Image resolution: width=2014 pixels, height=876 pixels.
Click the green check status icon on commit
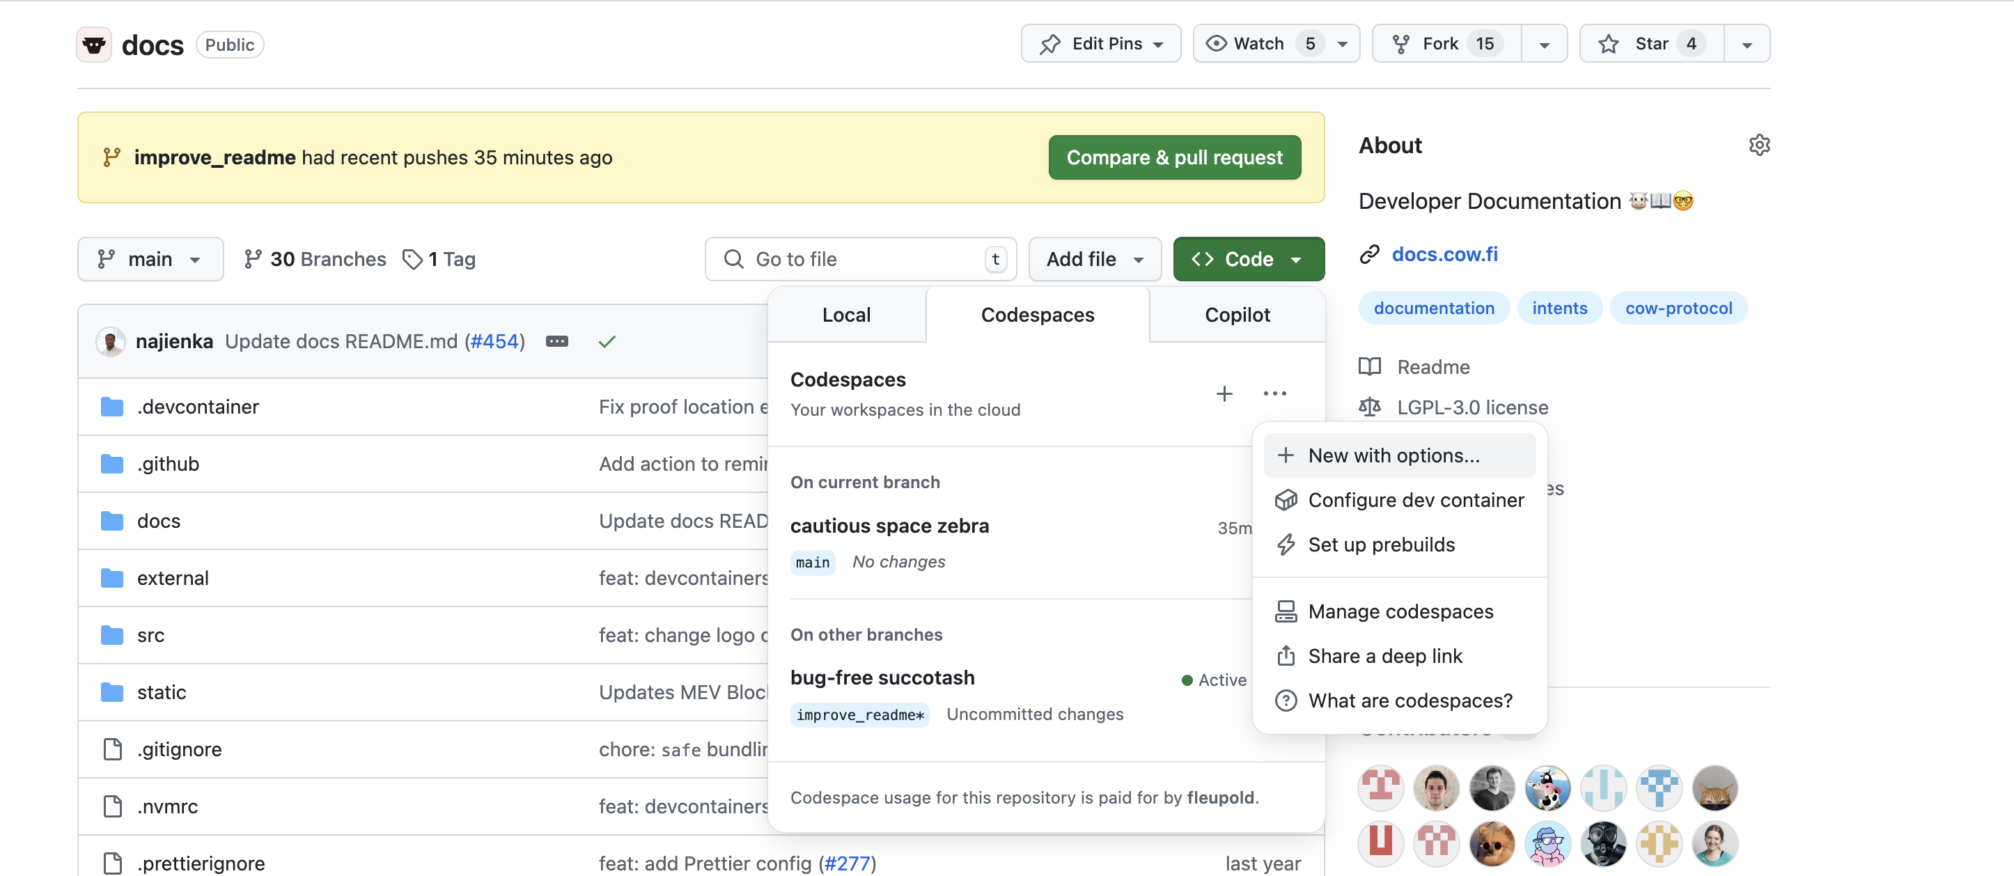(x=607, y=341)
